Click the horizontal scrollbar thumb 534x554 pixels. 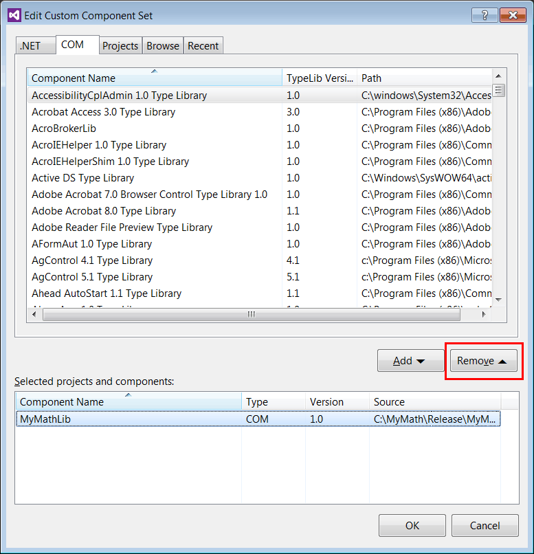pyautogui.click(x=252, y=314)
